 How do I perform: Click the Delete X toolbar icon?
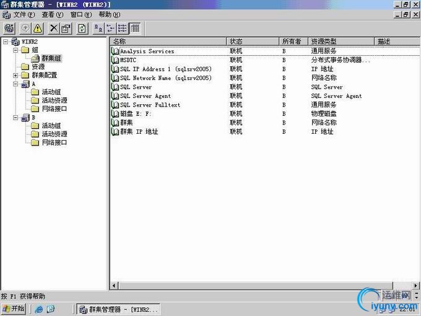point(54,29)
